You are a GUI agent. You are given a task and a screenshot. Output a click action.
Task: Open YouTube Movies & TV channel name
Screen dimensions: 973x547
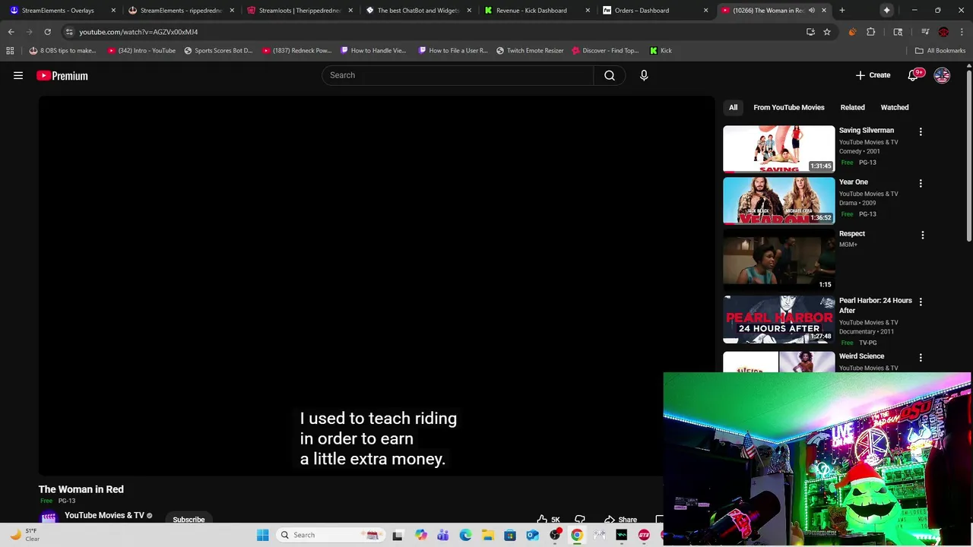pos(104,515)
